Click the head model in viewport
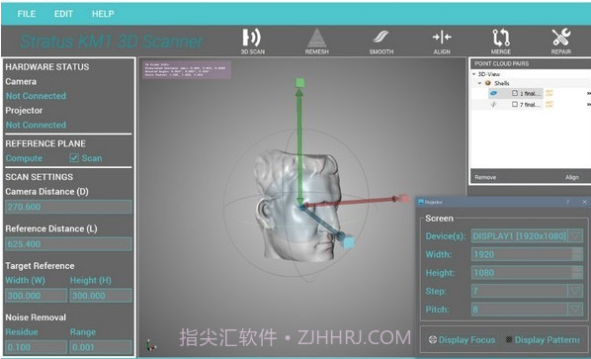The width and height of the screenshot is (591, 359). point(297,206)
